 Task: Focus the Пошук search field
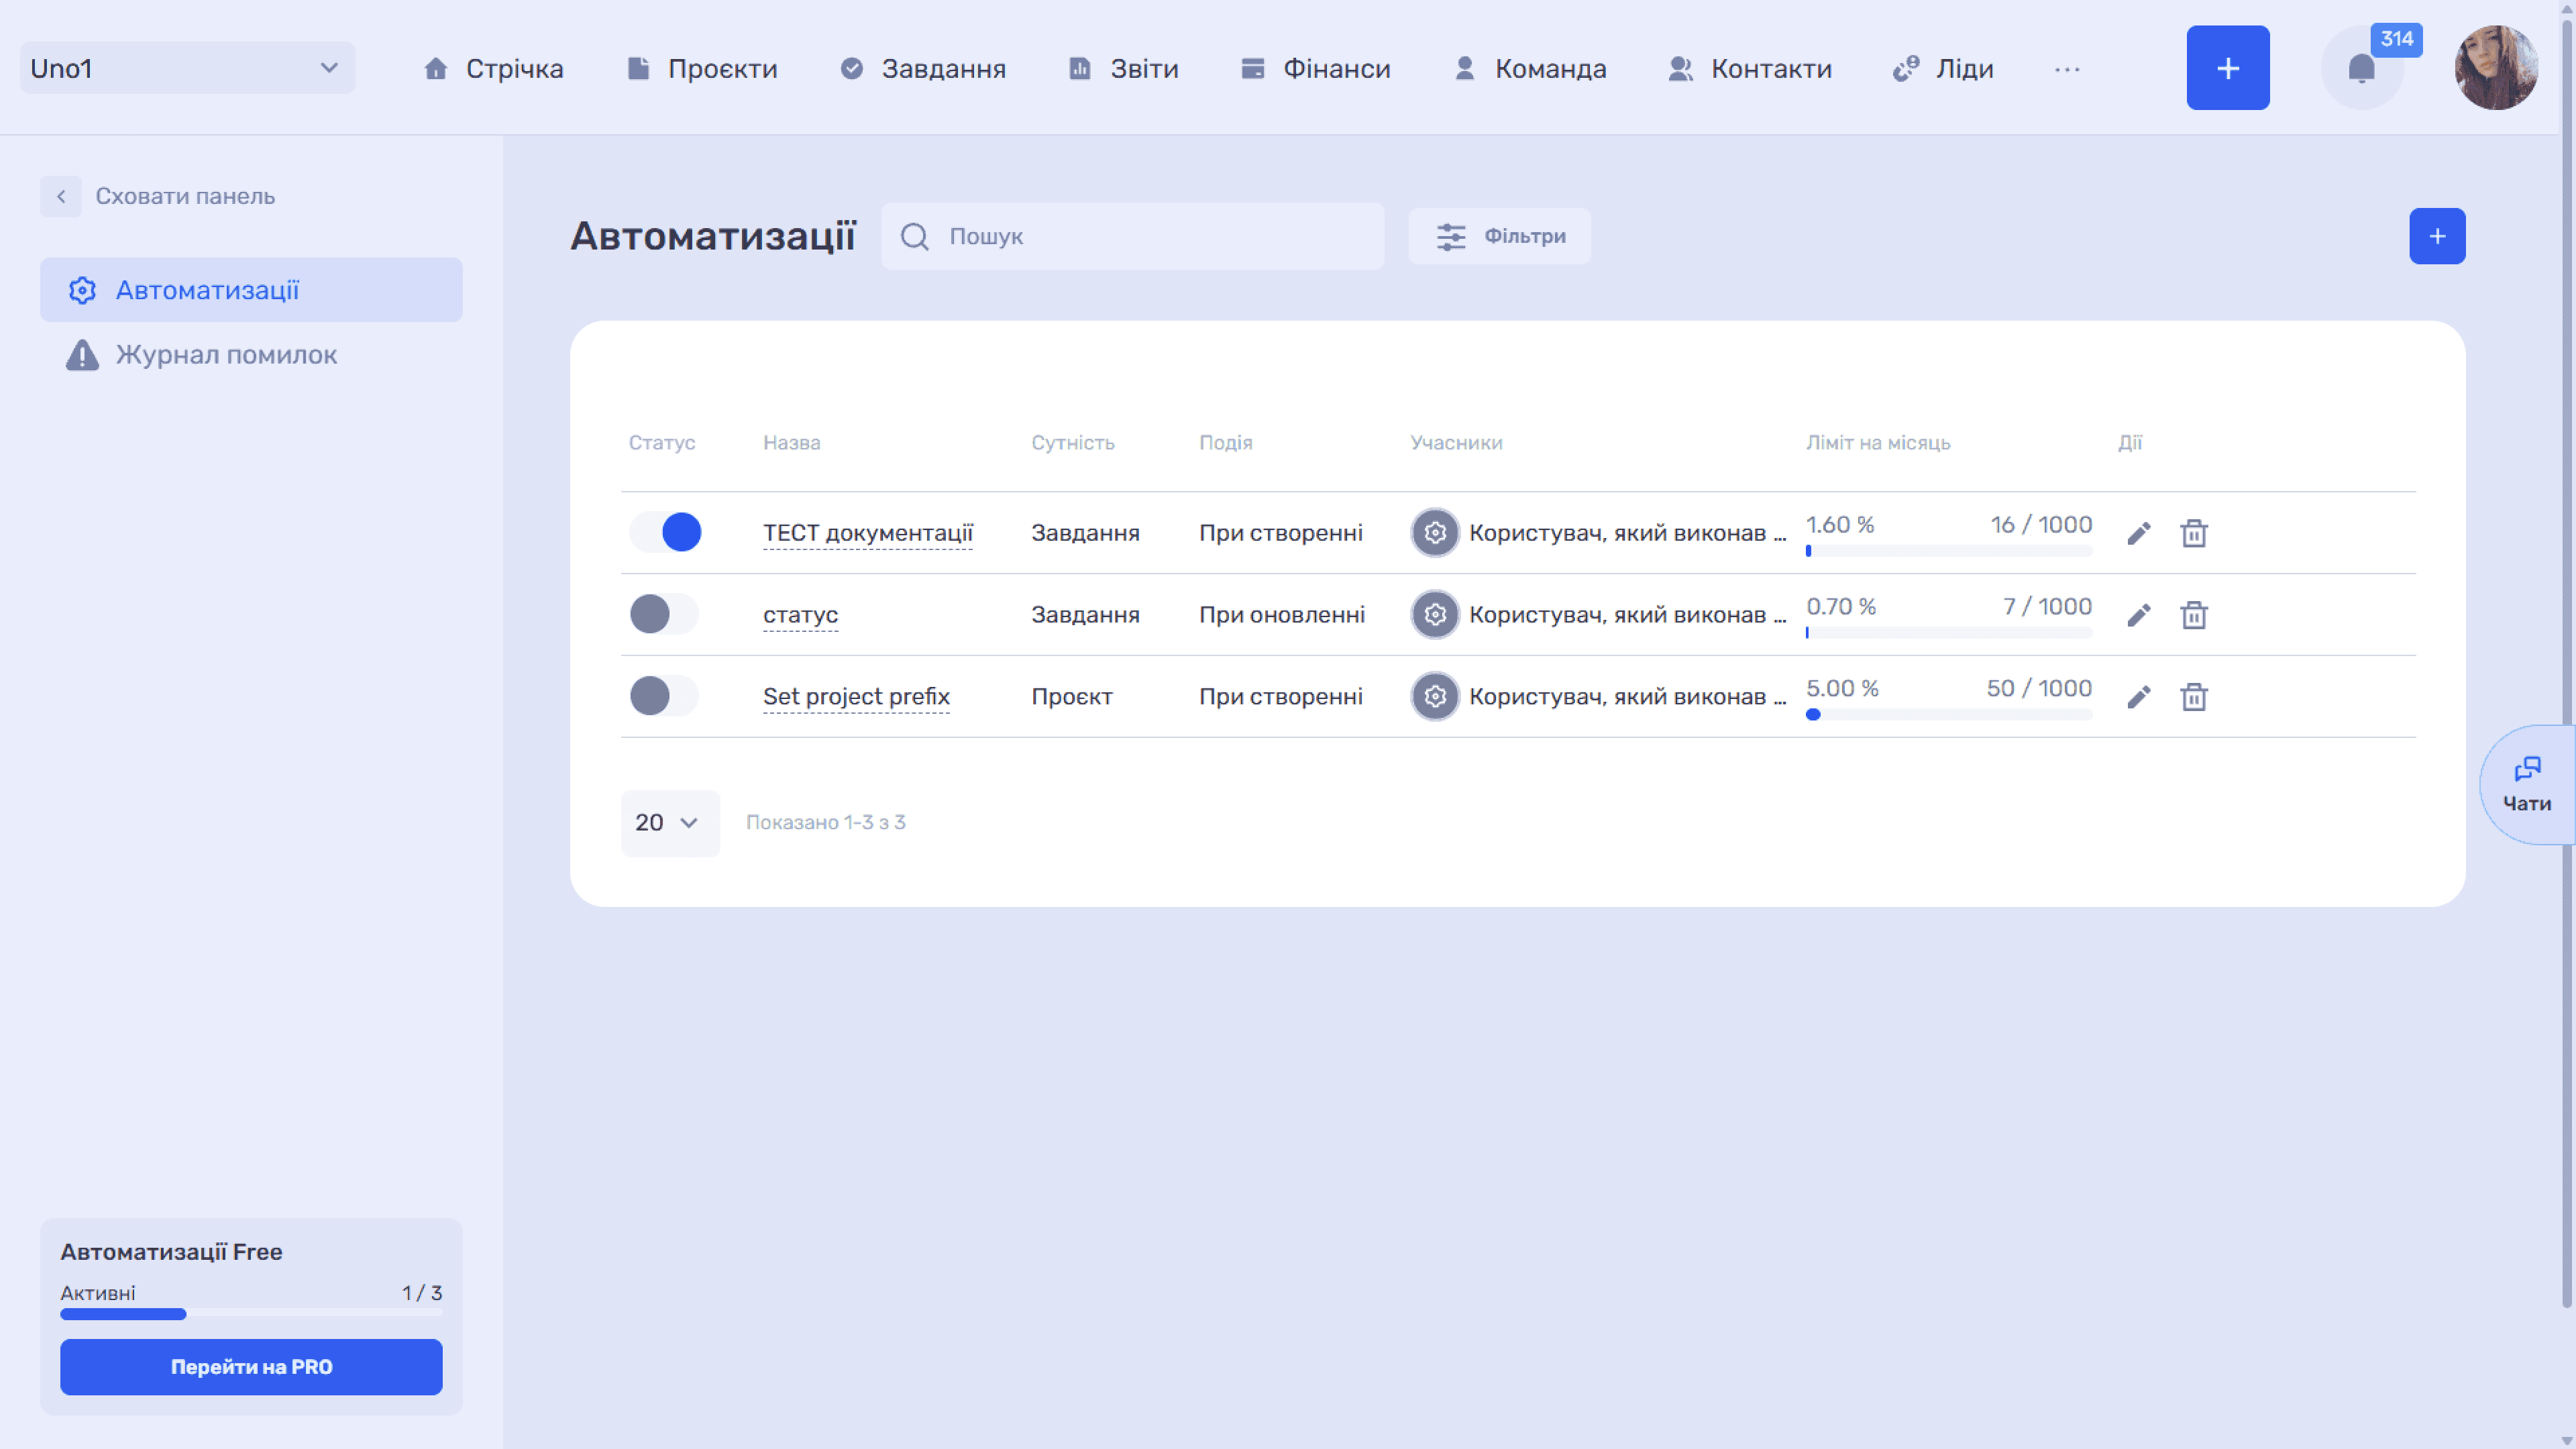(1132, 236)
